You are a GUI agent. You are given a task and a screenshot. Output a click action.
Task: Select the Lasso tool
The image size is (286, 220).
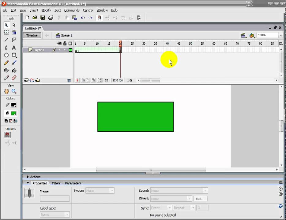(14, 40)
